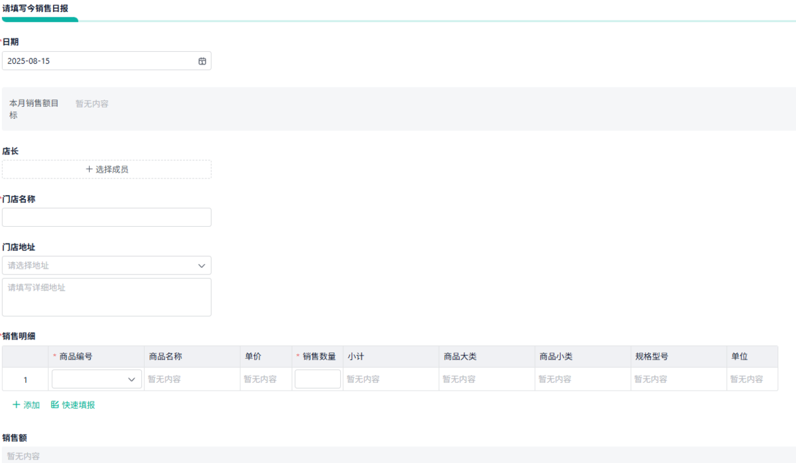Select the 请填写今销售日报 tab heading
Image resolution: width=796 pixels, height=463 pixels.
coord(35,9)
